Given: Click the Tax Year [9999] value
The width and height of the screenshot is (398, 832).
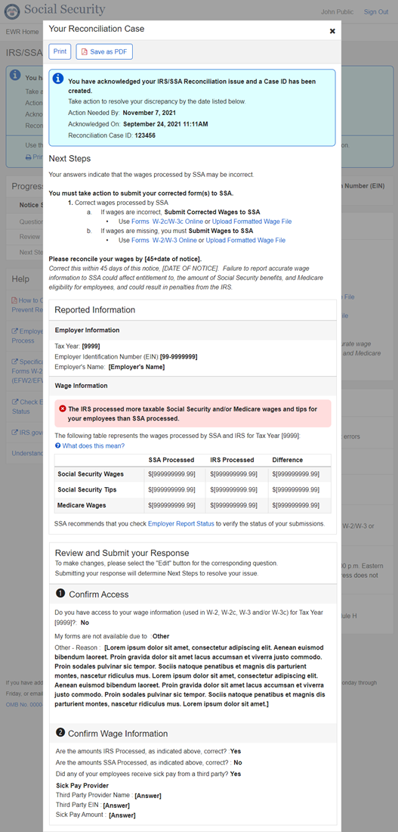Looking at the screenshot, I should pos(91,346).
